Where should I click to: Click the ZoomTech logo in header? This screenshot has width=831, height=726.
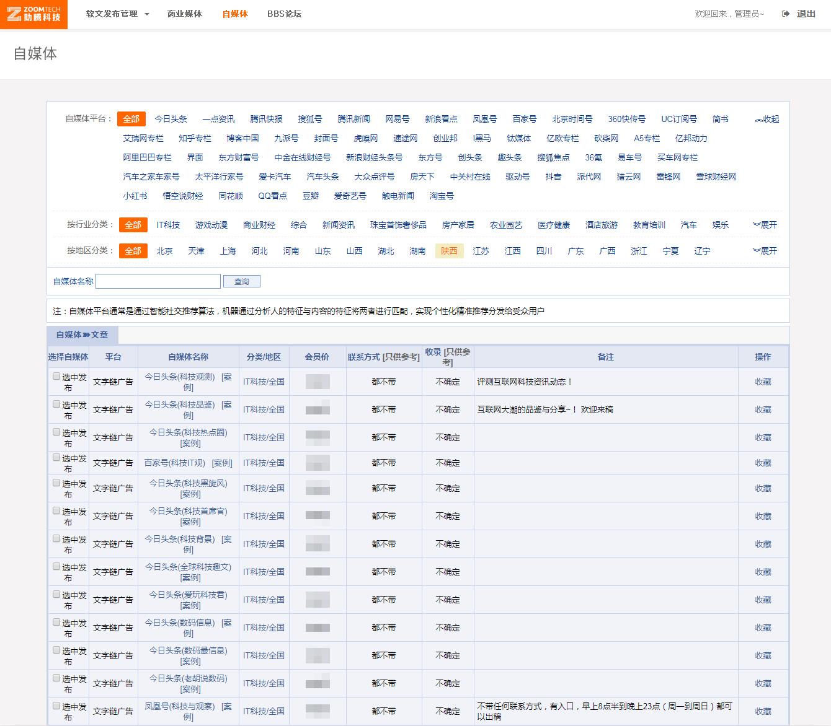(33, 14)
